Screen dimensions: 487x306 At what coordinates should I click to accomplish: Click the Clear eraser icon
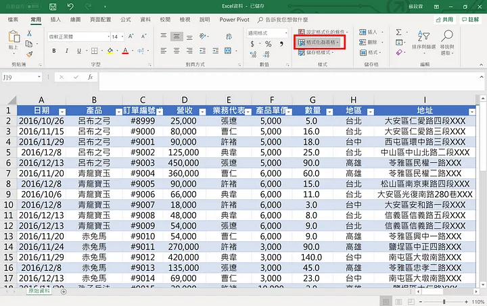tap(399, 53)
